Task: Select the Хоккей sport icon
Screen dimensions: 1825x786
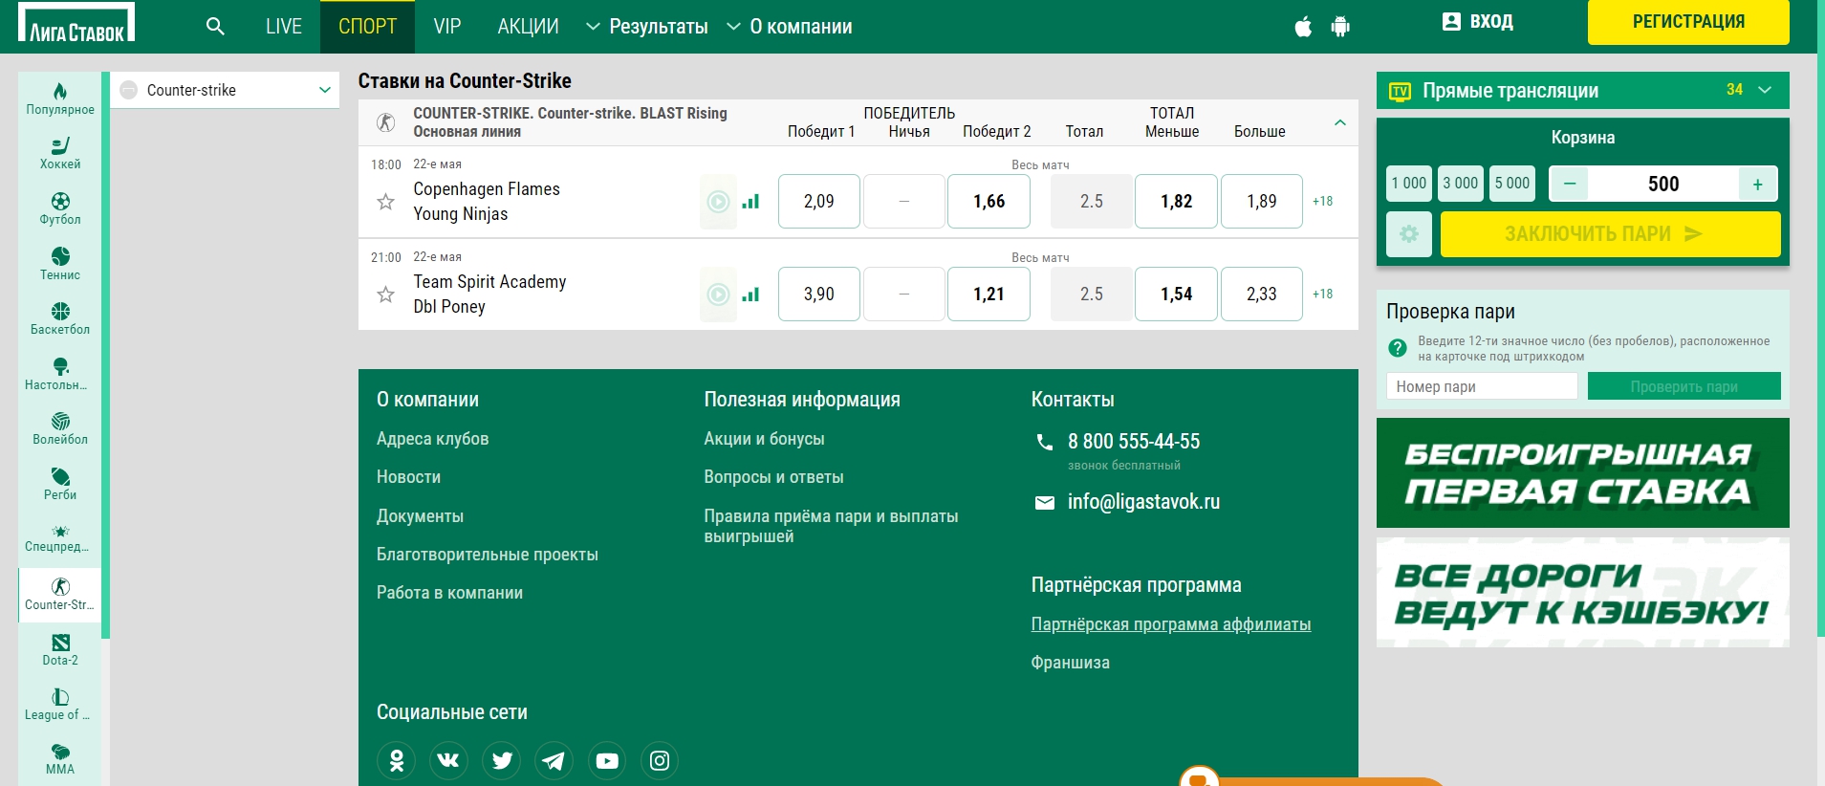Action: tap(60, 154)
